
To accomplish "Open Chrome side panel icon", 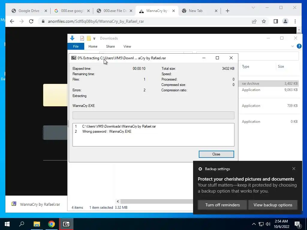I will point(276,21).
